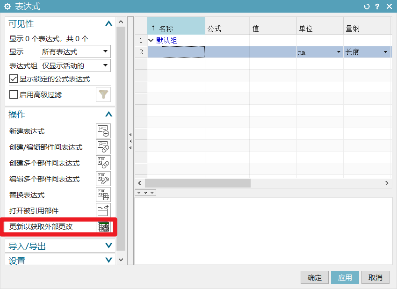The image size is (397, 289).
Task: Click the Replace Expressions (替换表达式) icon
Action: [x=103, y=195]
